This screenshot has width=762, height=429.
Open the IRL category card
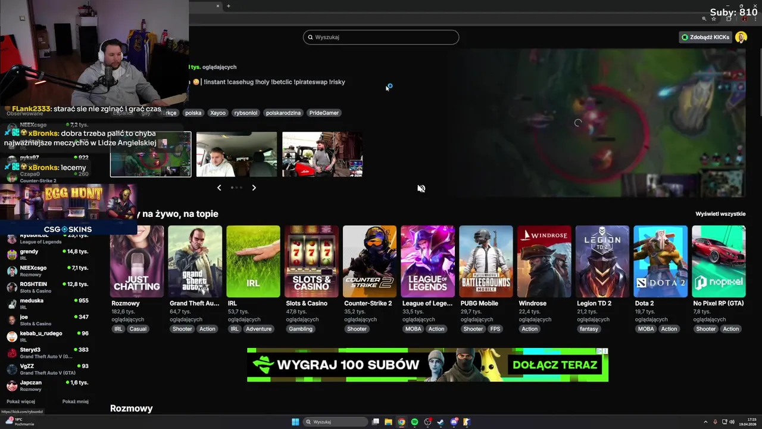(x=253, y=261)
